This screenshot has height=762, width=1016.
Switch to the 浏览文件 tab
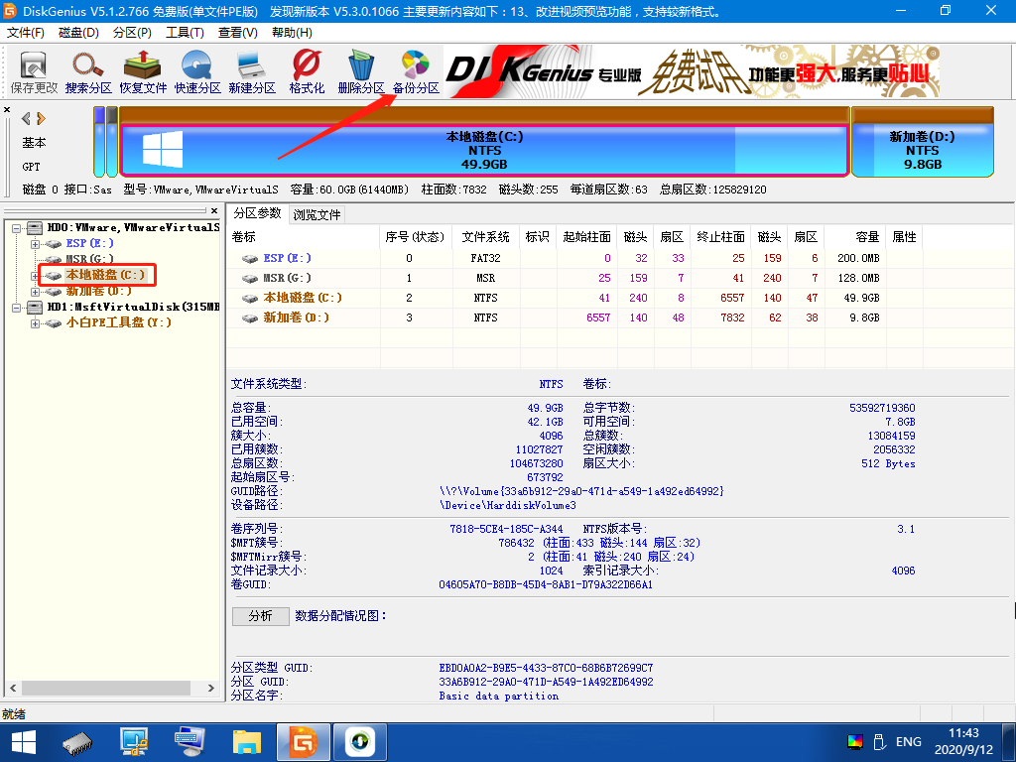[317, 213]
